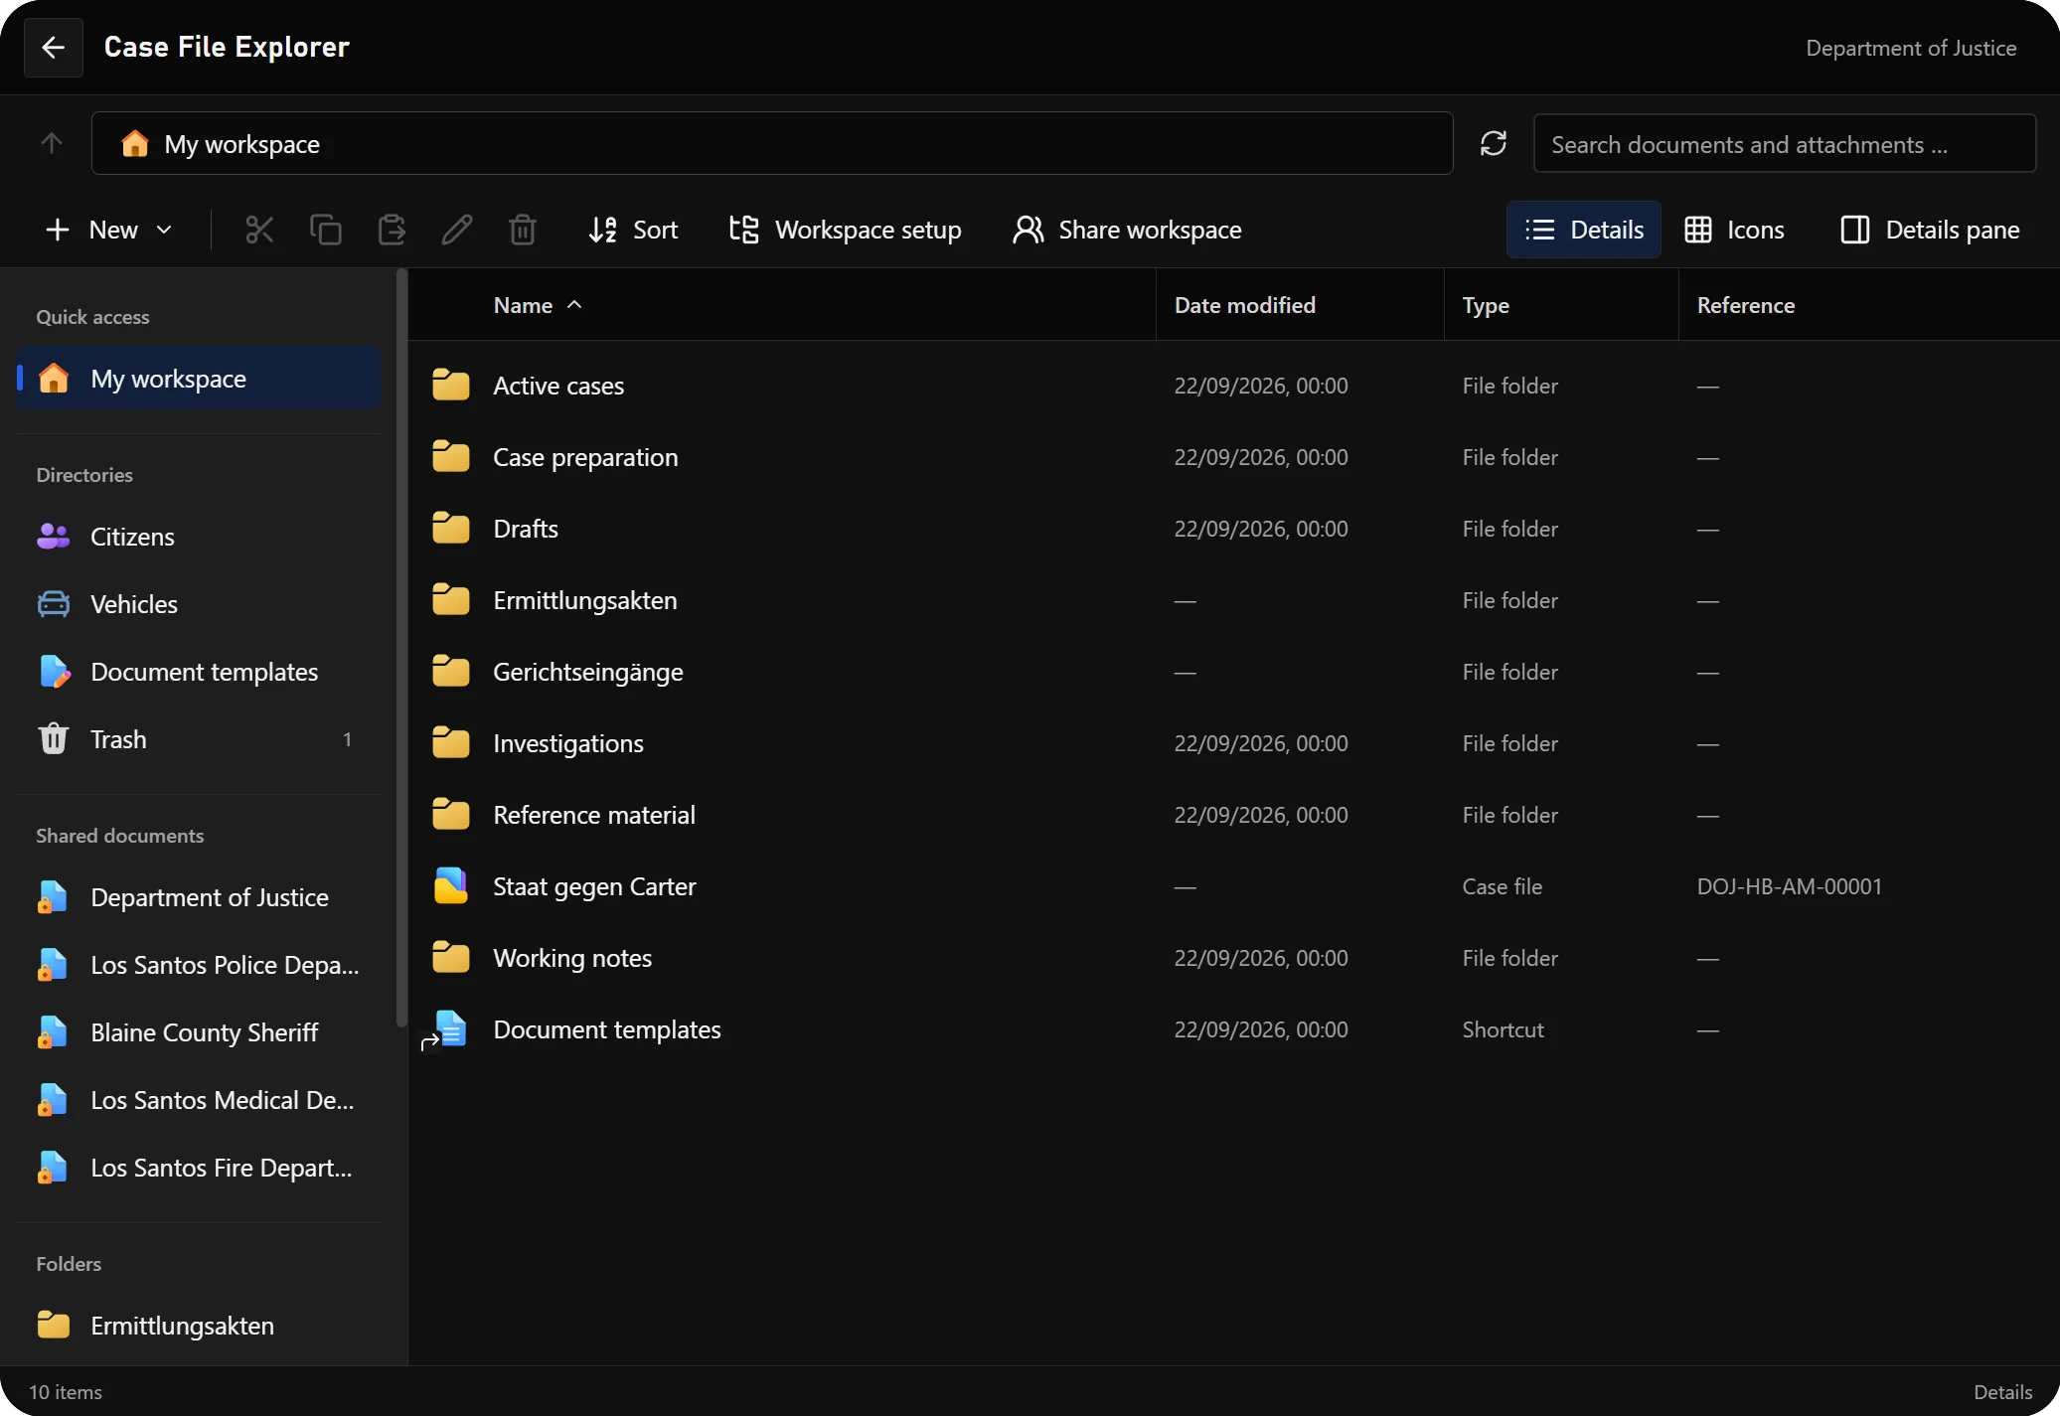The image size is (2060, 1416).
Task: Click the search documents and attachments field
Action: (1785, 144)
